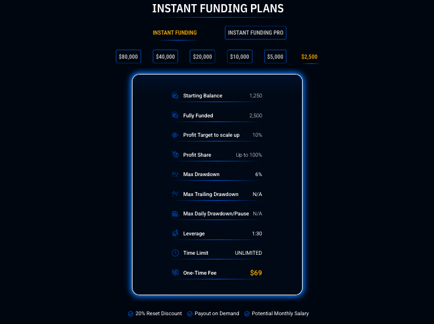Click the Time Limit clock icon
The image size is (434, 324).
[175, 253]
